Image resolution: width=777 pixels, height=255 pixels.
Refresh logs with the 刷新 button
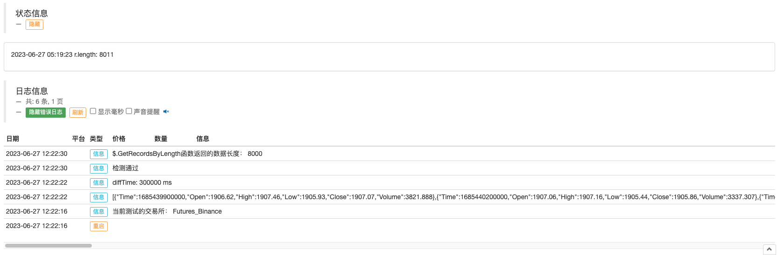(x=78, y=113)
